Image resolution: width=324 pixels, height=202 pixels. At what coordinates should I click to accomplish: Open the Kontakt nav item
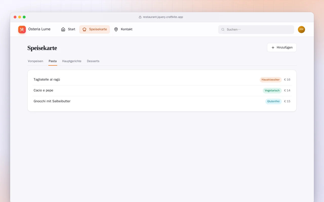point(123,29)
